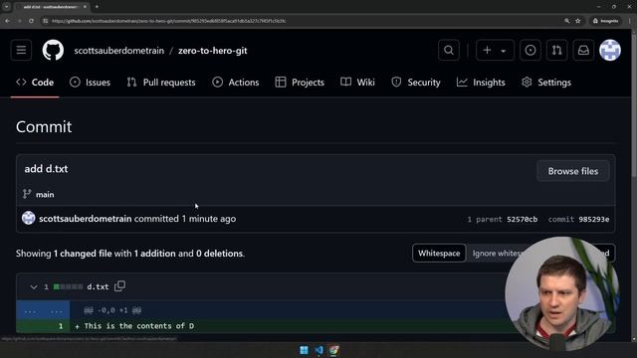Open the main branch link
Viewport: 637px width, 358px height.
click(x=45, y=195)
